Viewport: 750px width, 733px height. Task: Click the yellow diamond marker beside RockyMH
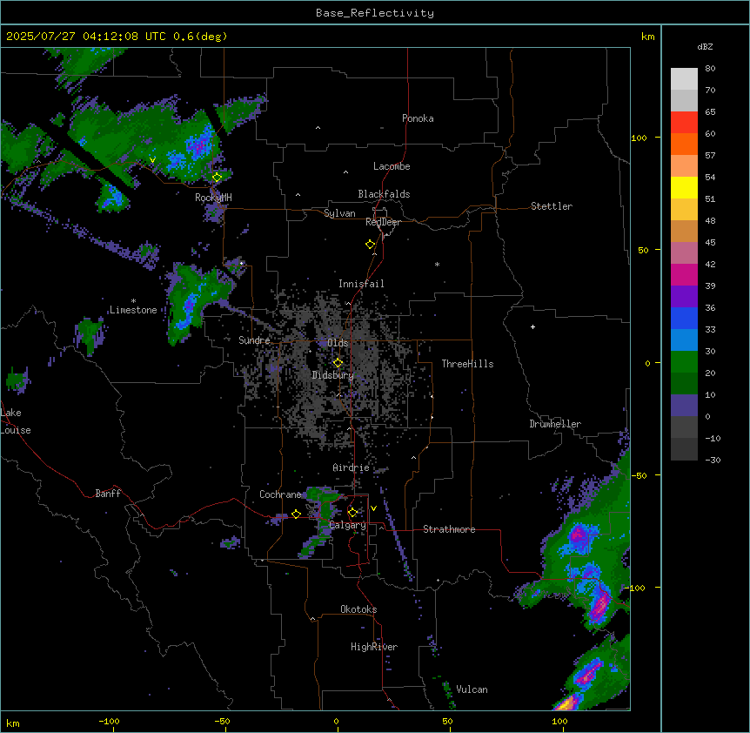(218, 177)
